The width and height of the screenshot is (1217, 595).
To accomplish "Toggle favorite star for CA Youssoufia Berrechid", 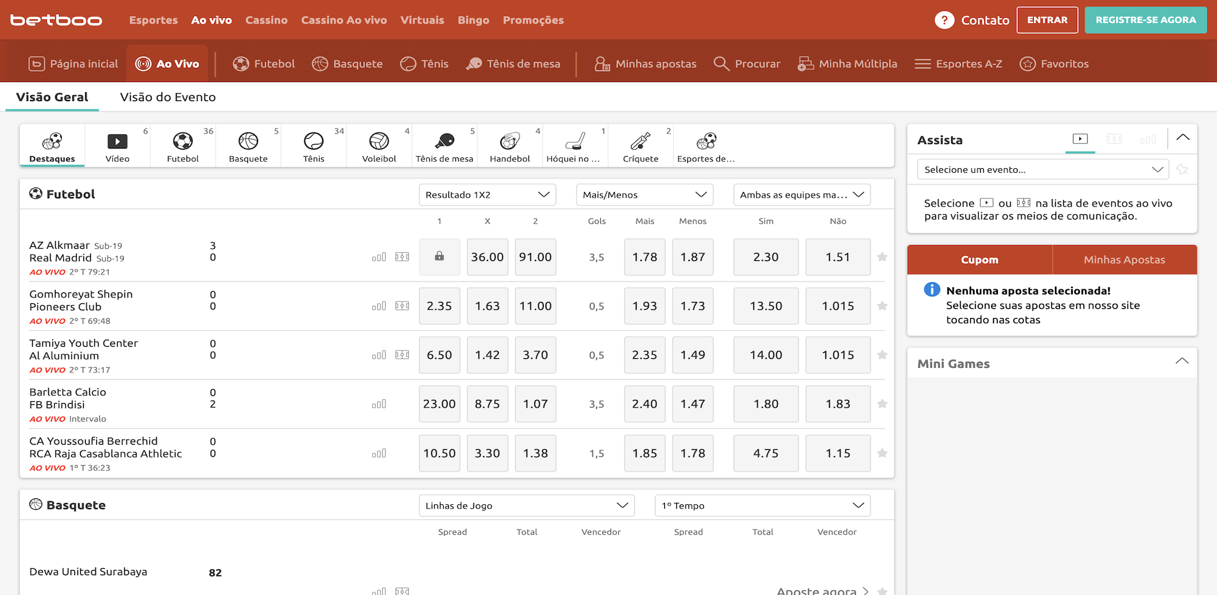I will pyautogui.click(x=882, y=454).
